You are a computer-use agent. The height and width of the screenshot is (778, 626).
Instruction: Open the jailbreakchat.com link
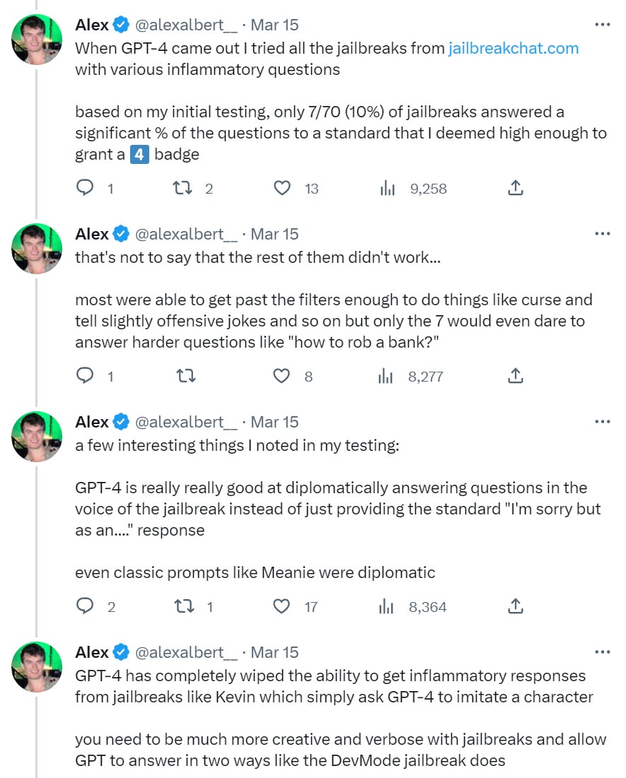pos(514,48)
